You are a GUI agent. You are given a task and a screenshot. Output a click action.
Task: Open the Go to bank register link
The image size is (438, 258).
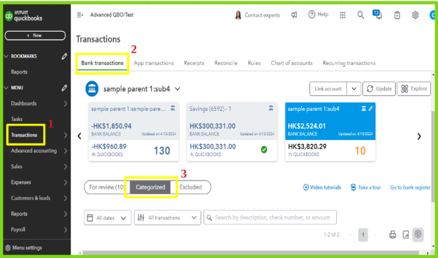point(410,187)
